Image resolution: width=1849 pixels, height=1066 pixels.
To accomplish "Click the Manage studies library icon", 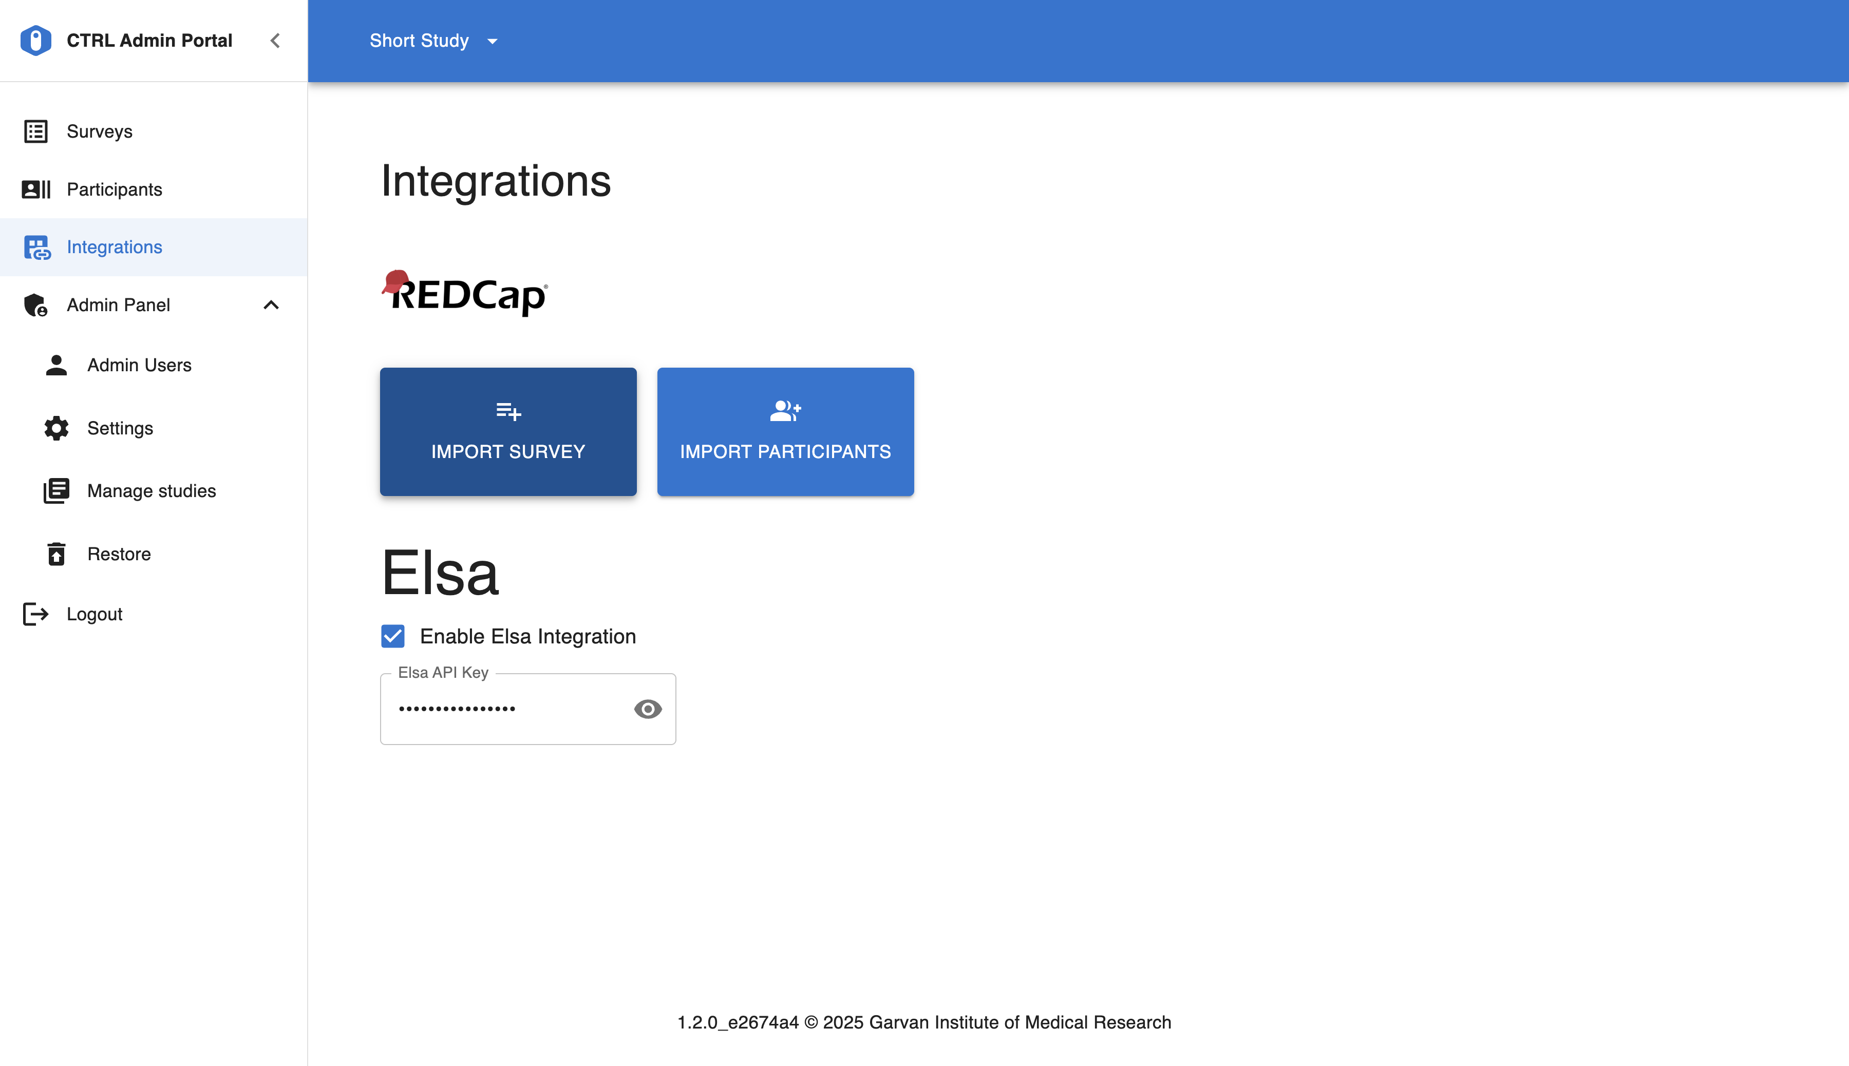I will 56,490.
